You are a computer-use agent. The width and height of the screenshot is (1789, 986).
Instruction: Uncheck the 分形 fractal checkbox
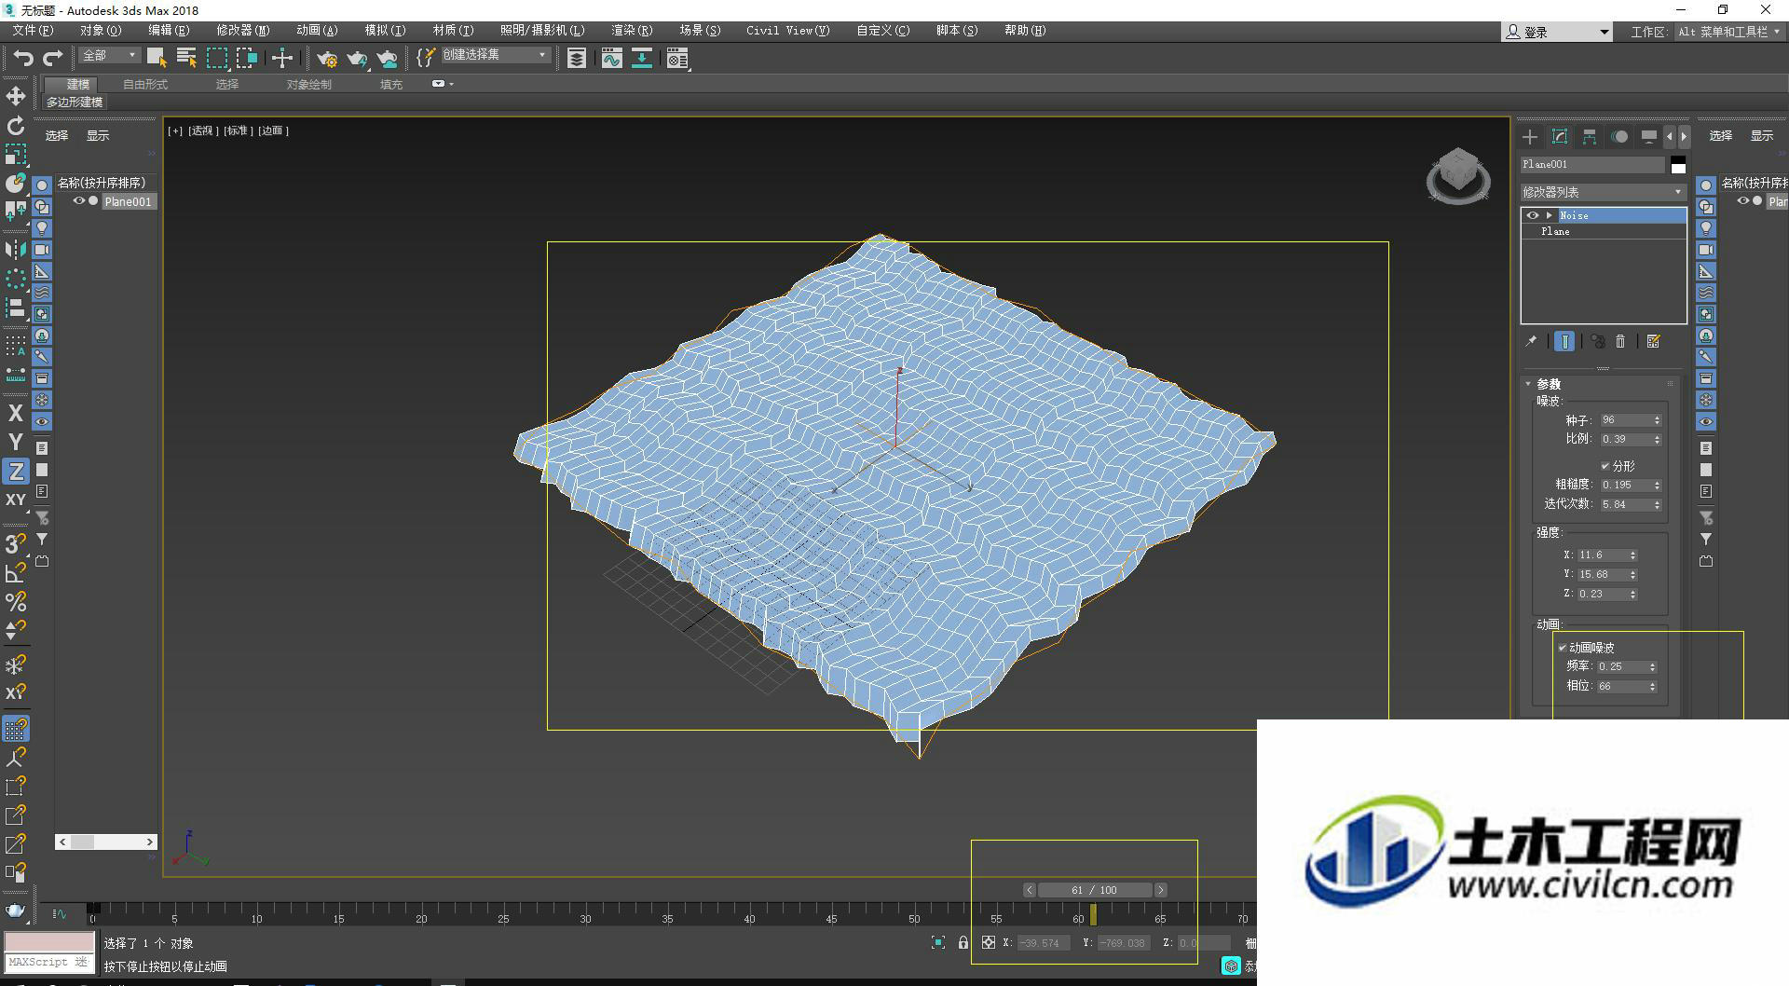coord(1605,466)
